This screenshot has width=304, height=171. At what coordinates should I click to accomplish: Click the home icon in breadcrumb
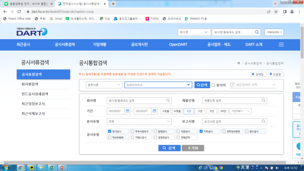point(239,63)
